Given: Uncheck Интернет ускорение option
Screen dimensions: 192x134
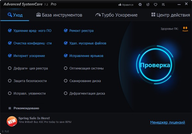Looking at the screenshot, I should (10, 56).
